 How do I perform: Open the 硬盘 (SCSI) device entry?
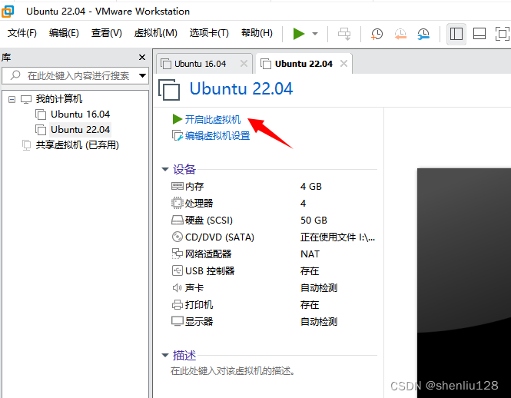pyautogui.click(x=209, y=221)
